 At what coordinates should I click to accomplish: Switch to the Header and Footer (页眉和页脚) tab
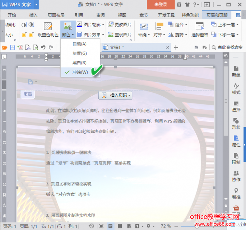(x=217, y=15)
